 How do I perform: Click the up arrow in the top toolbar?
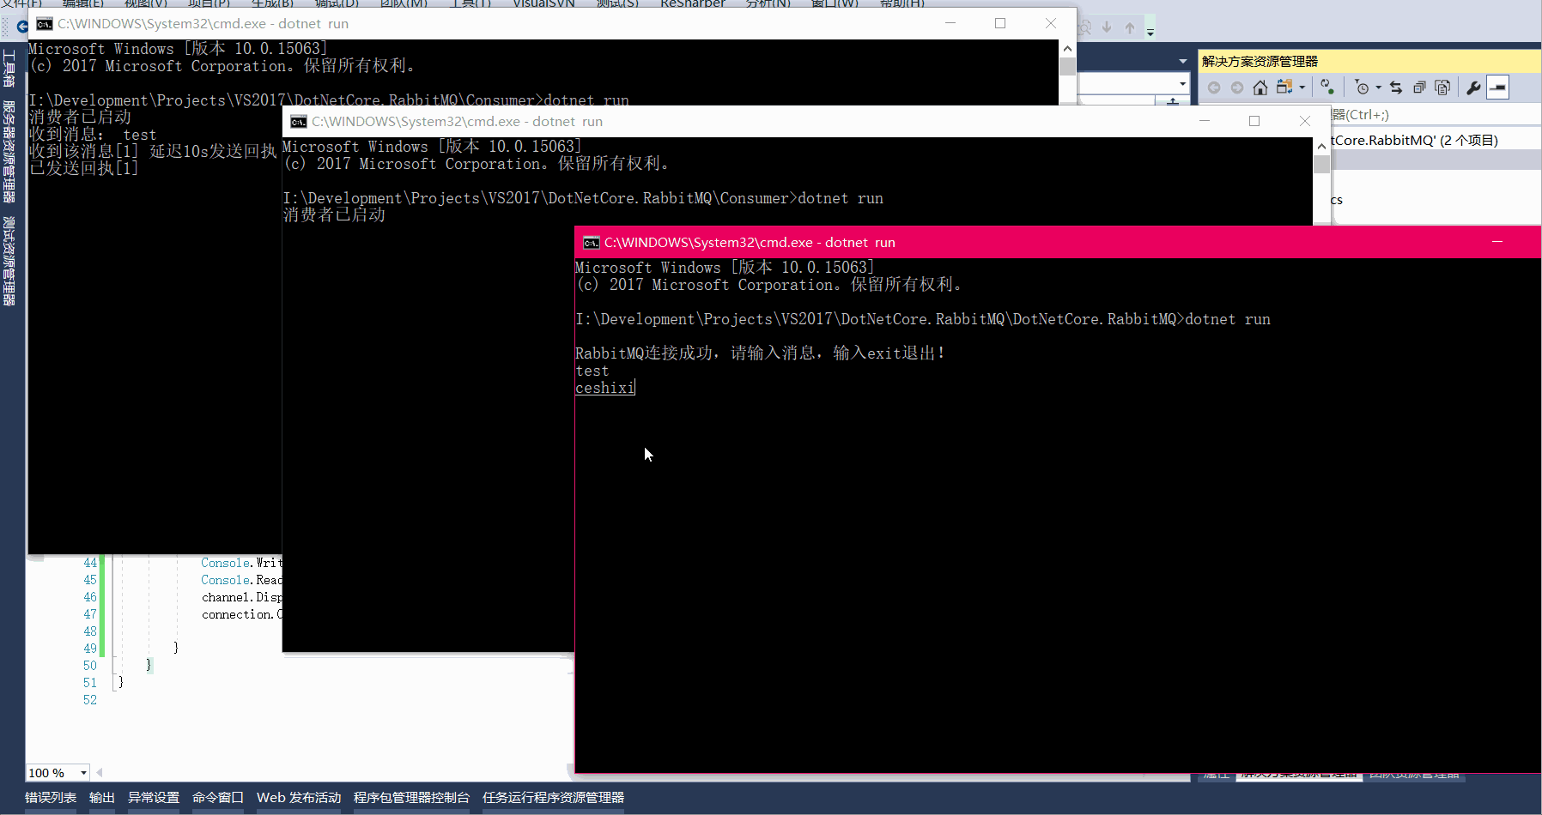click(x=1130, y=27)
